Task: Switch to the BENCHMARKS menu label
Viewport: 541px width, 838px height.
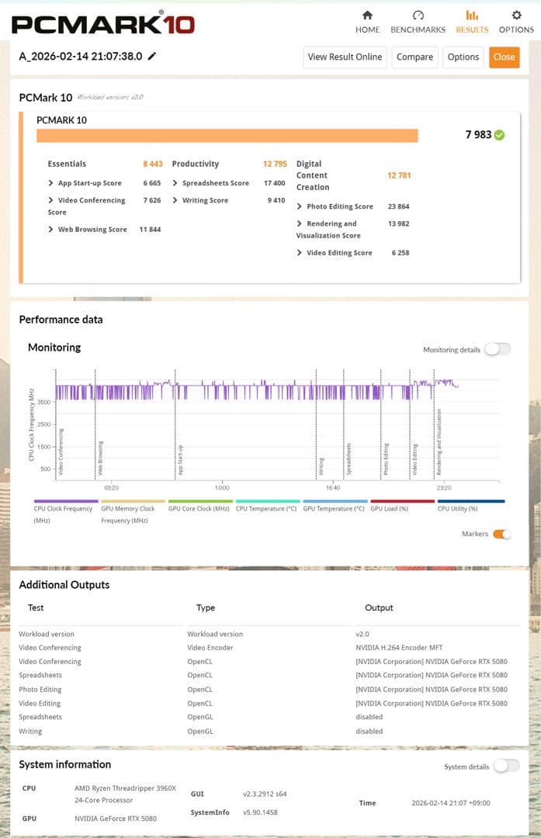Action: 418,29
